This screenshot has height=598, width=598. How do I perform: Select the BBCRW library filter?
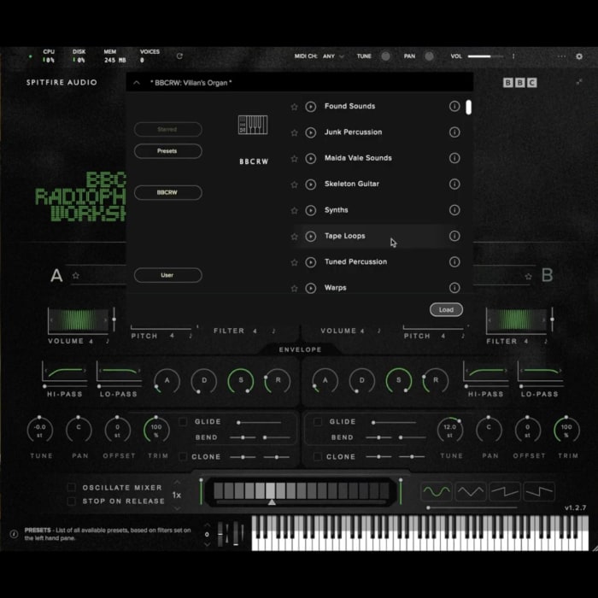(x=167, y=192)
